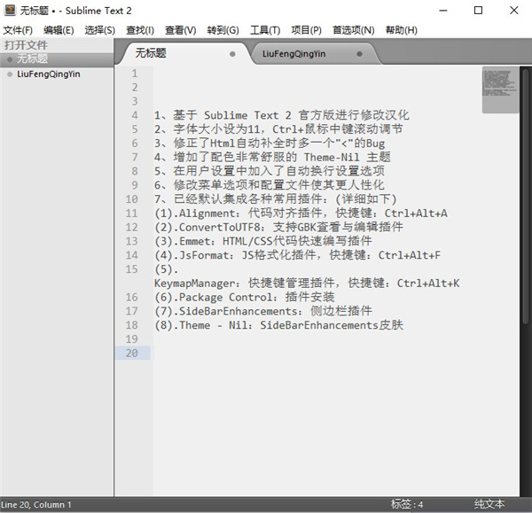Open the 文件(F) menu
Viewport: 532px width, 513px height.
[18, 30]
